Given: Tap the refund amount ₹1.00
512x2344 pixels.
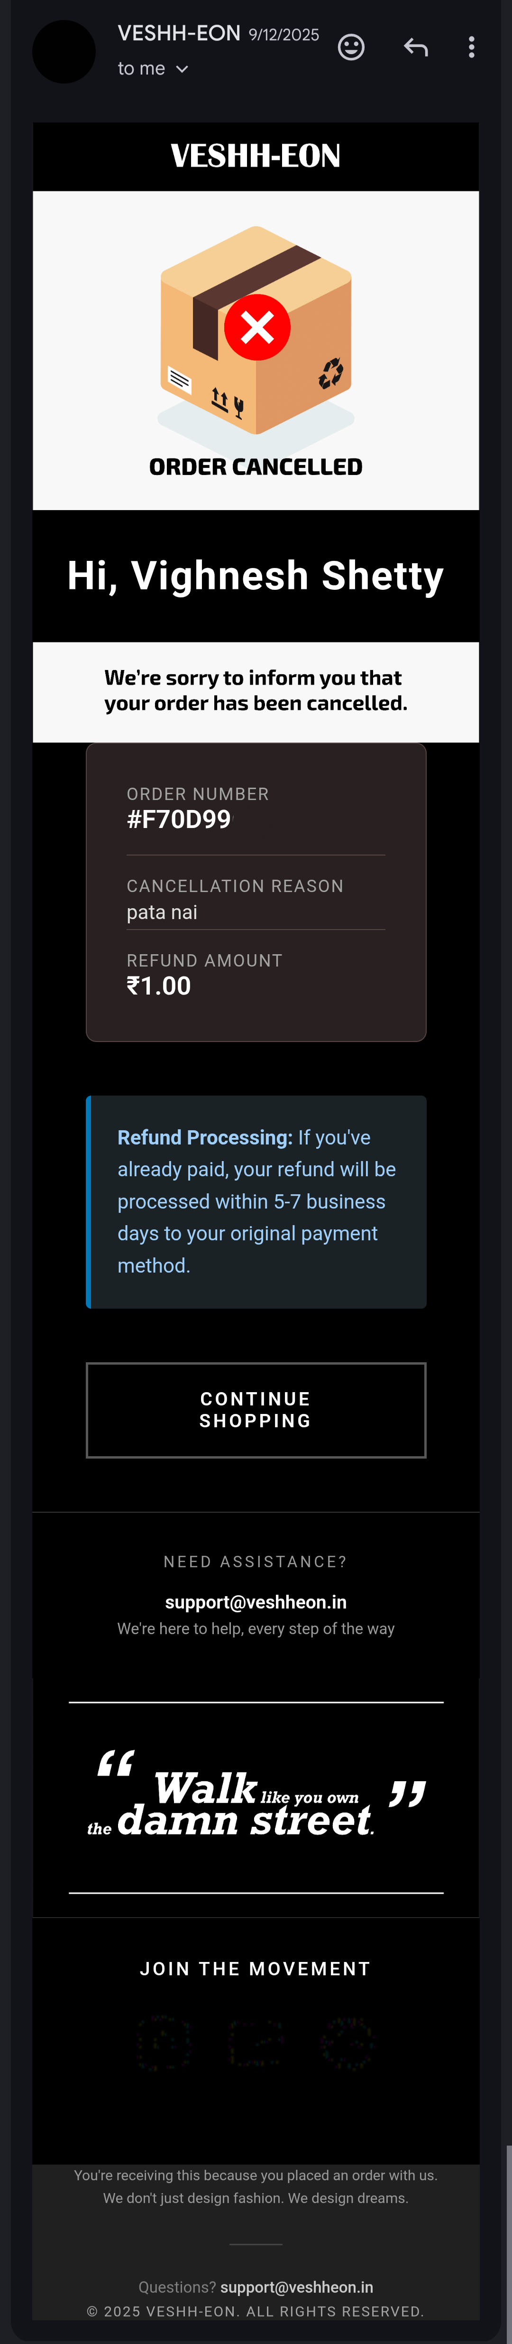Looking at the screenshot, I should pyautogui.click(x=159, y=986).
